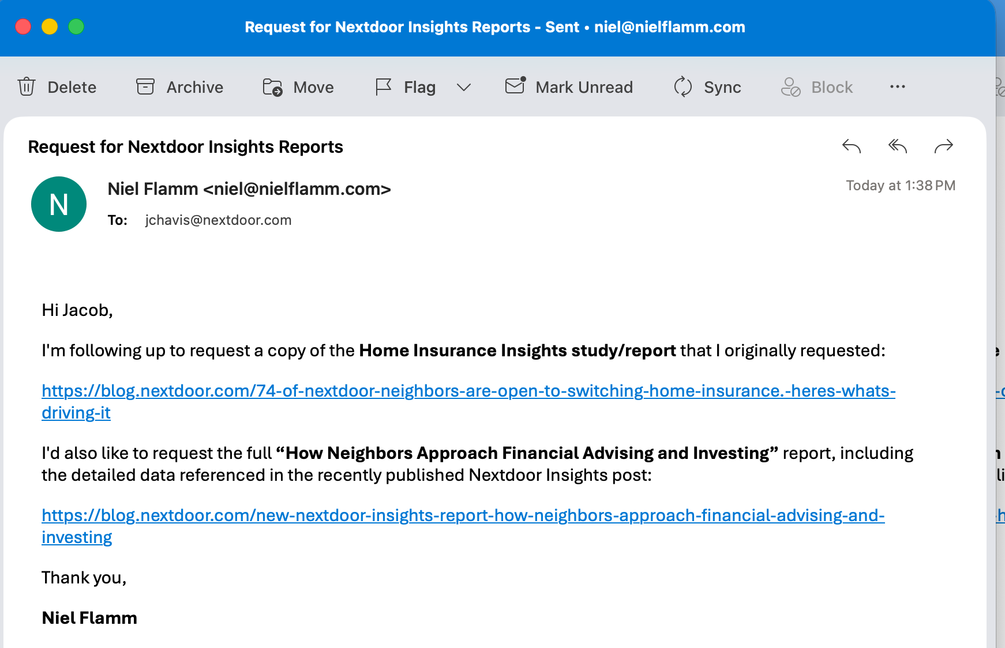Click the Archive box icon
1005x648 pixels.
145,86
